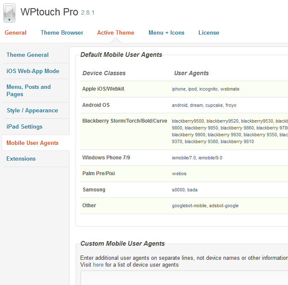Select the Other row label

(x=89, y=206)
